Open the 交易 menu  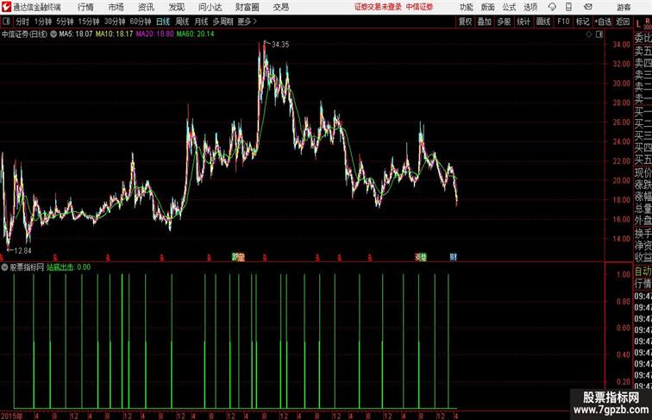280,7
